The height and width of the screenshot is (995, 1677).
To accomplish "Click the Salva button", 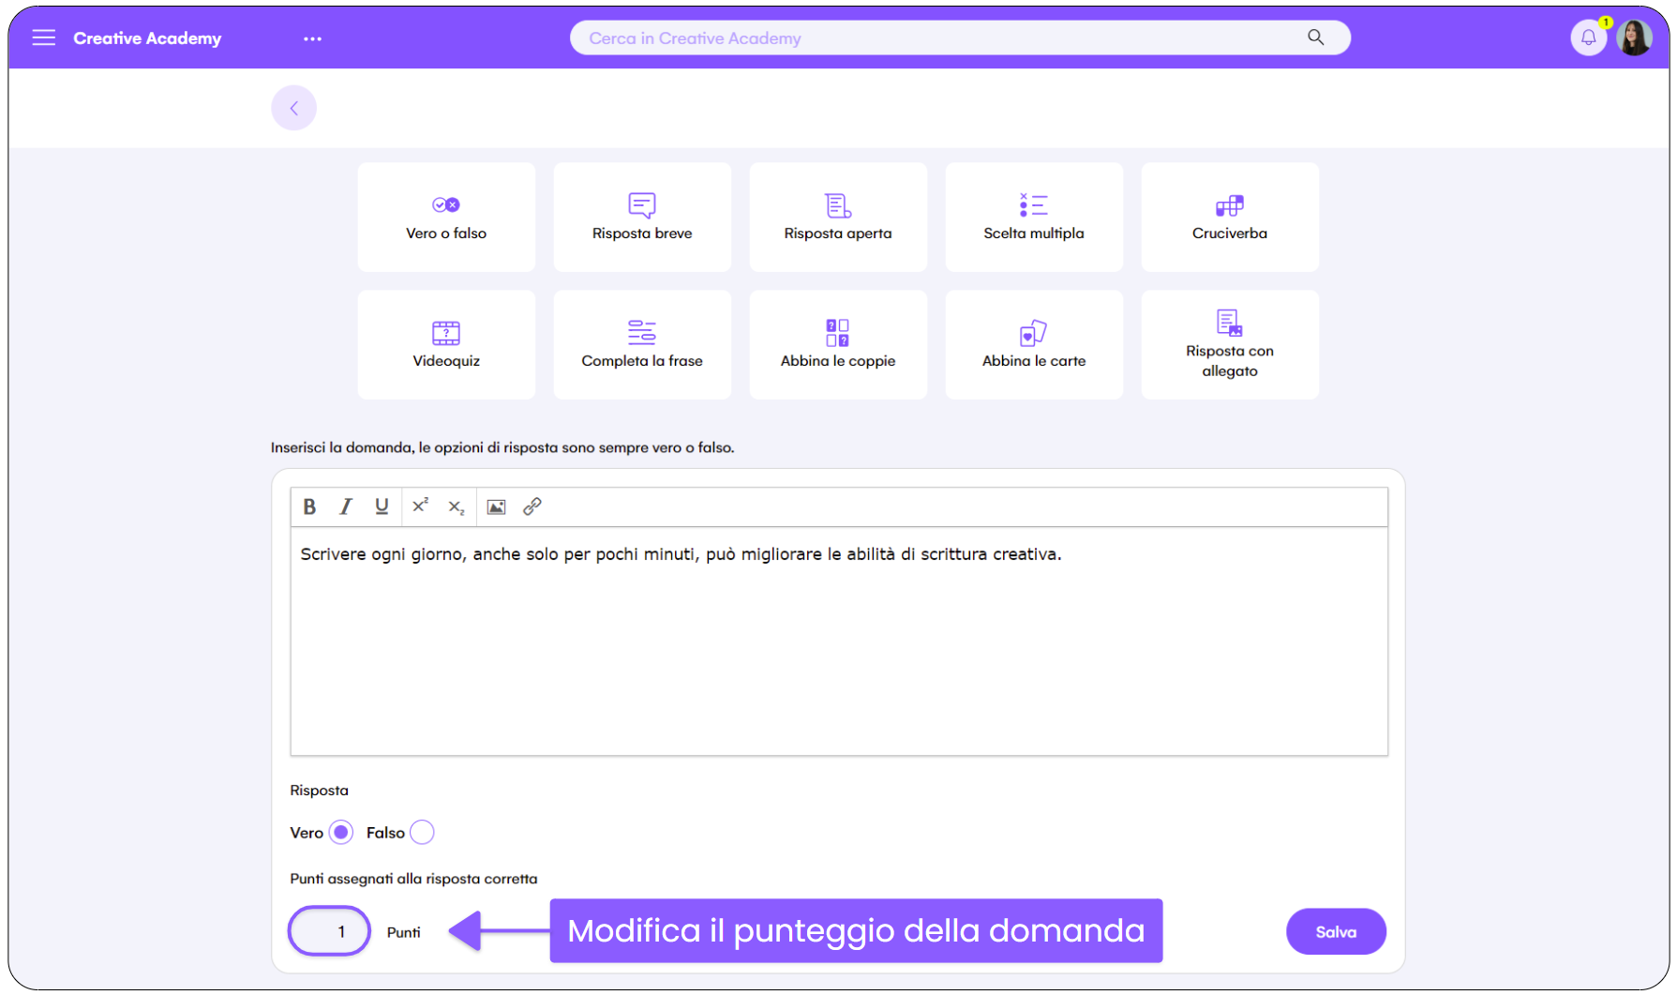I will [1336, 931].
